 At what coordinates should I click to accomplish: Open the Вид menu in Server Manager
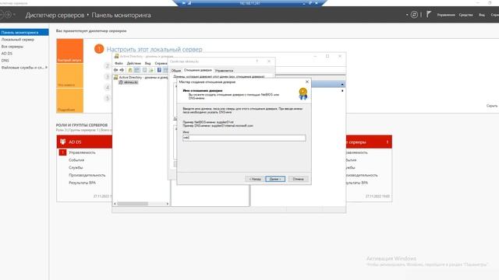pos(482,15)
